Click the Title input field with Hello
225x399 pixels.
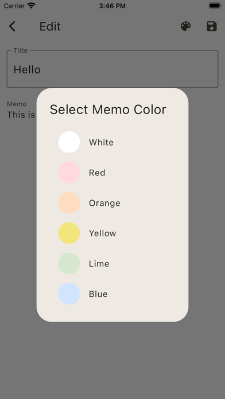click(113, 69)
